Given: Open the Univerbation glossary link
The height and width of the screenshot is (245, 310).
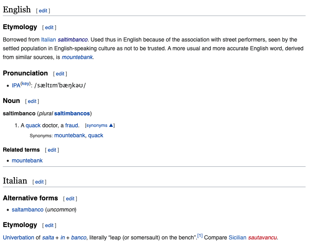Looking at the screenshot, I should (x=18, y=237).
